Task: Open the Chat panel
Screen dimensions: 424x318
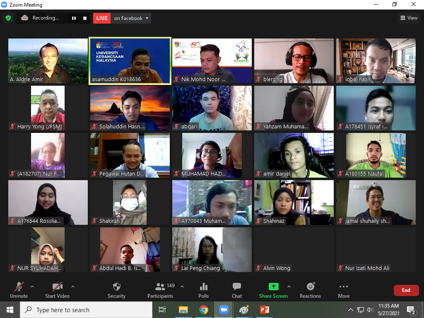Action: (237, 287)
